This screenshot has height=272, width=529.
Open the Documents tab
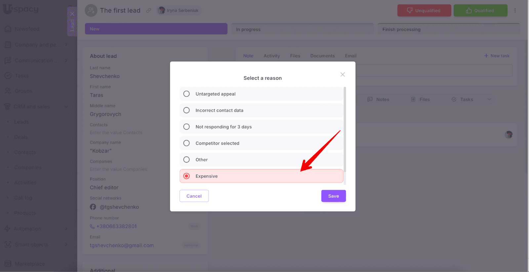point(322,56)
